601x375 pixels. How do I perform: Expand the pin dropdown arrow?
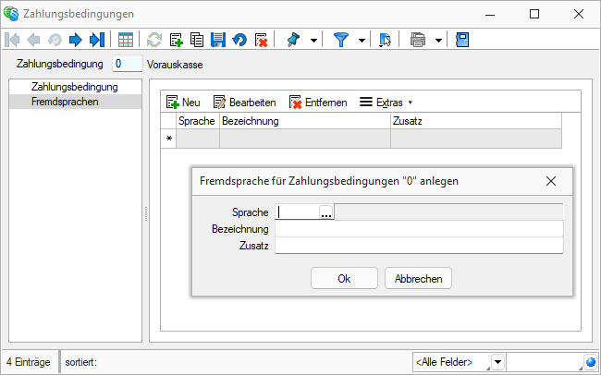(x=313, y=41)
